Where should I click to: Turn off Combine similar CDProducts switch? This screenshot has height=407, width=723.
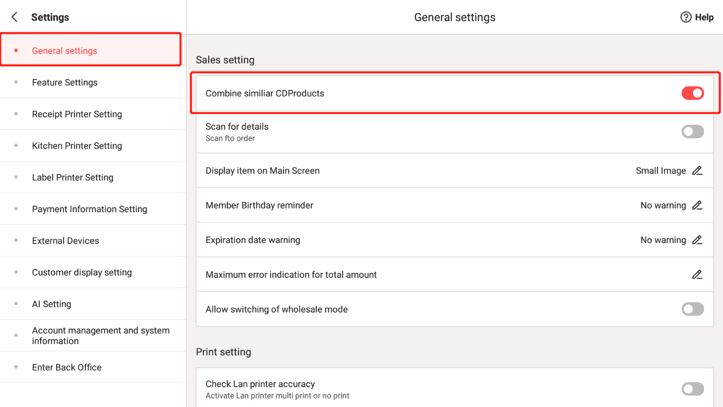point(693,93)
